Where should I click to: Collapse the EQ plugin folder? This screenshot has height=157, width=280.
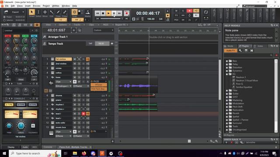coord(227,74)
